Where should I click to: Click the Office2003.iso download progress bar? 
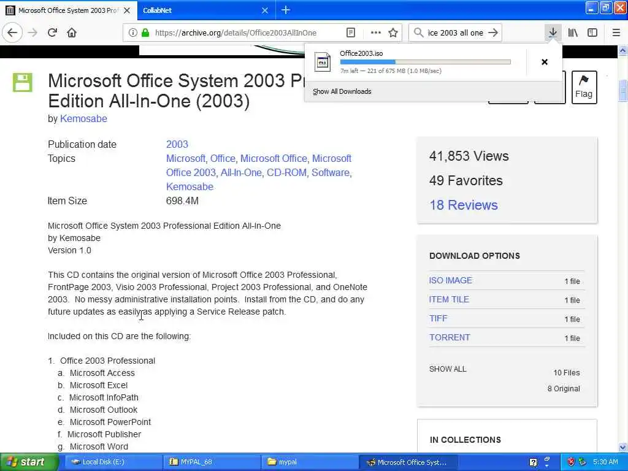tap(426, 62)
